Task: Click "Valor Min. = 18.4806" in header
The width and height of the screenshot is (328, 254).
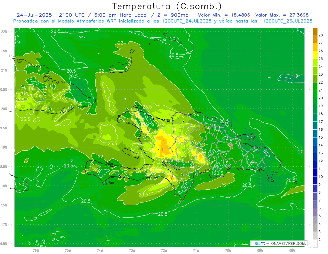Action: click(224, 15)
